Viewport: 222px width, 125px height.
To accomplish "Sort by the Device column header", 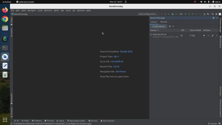I will (x=154, y=30).
